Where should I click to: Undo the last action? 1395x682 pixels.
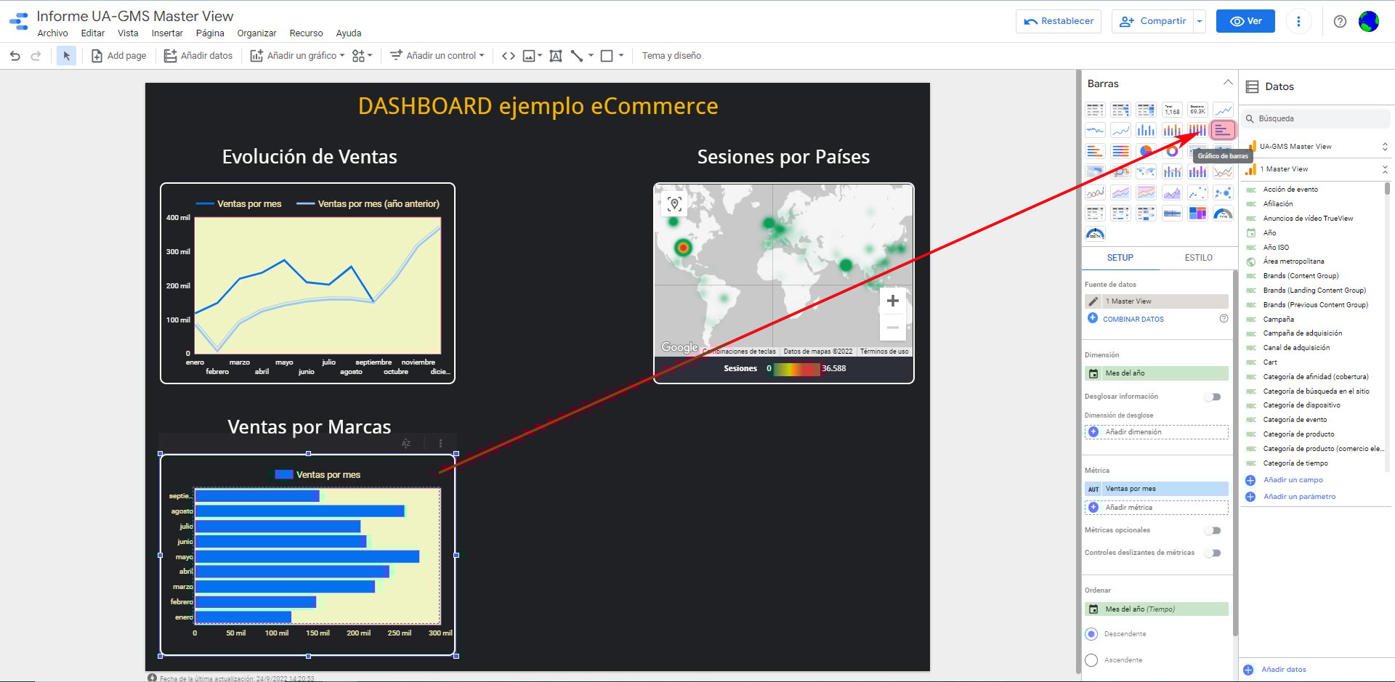coord(15,56)
